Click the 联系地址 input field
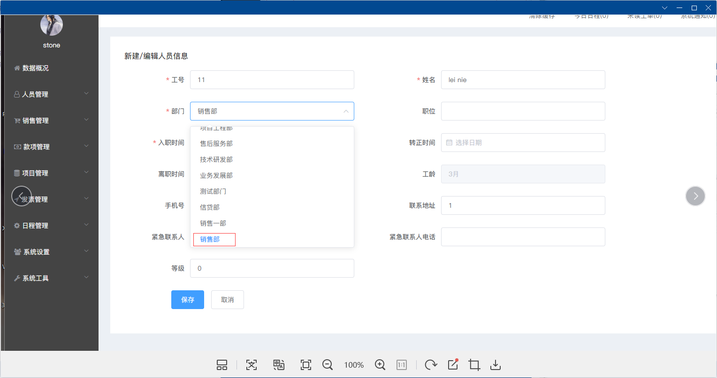This screenshot has height=378, width=717. click(523, 205)
